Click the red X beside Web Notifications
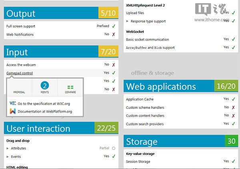240x169 pixels. pos(114,34)
